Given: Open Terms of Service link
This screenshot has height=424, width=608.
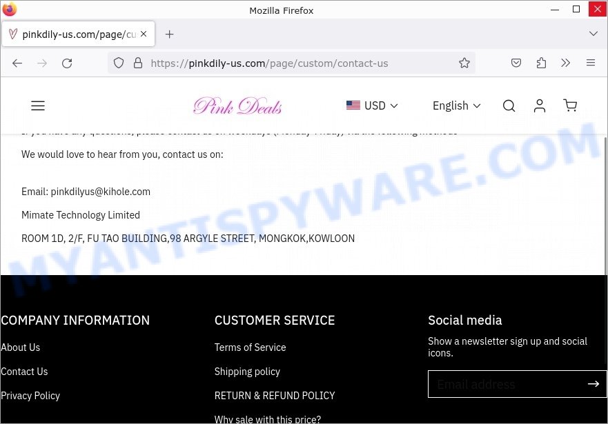Looking at the screenshot, I should pyautogui.click(x=250, y=347).
